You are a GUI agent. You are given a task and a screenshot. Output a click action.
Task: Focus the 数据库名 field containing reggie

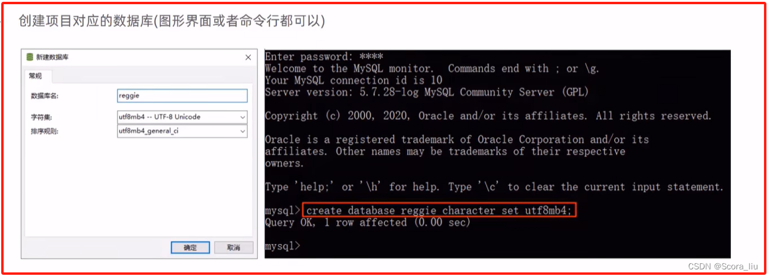click(182, 96)
